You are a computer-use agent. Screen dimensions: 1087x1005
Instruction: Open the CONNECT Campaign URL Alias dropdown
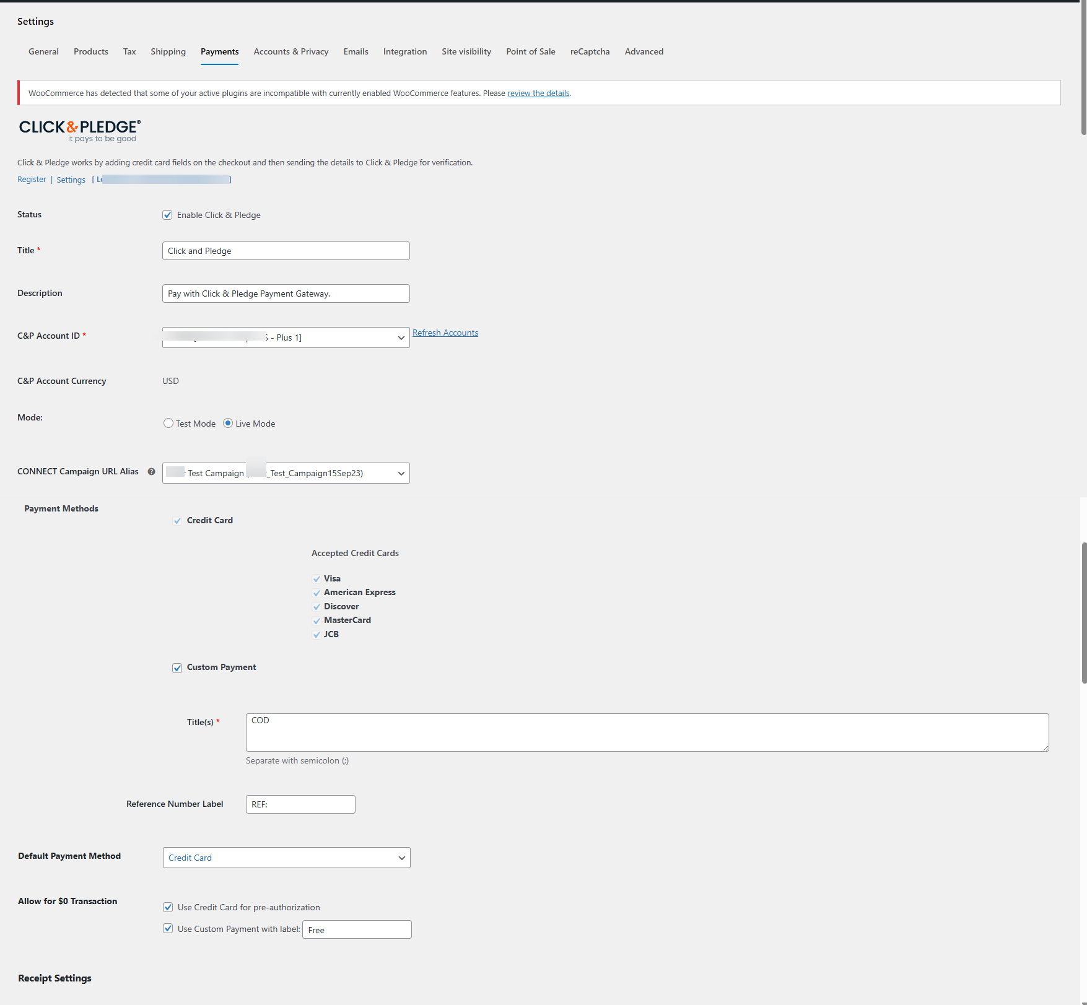[x=286, y=473]
